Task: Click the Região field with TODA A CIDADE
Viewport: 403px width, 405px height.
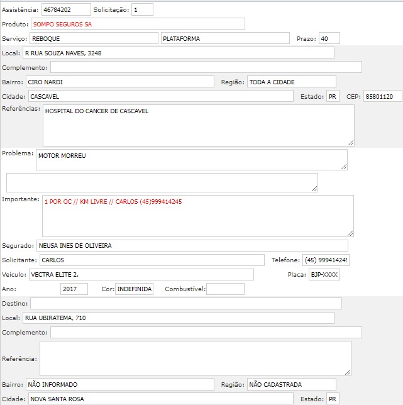Action: coord(291,82)
